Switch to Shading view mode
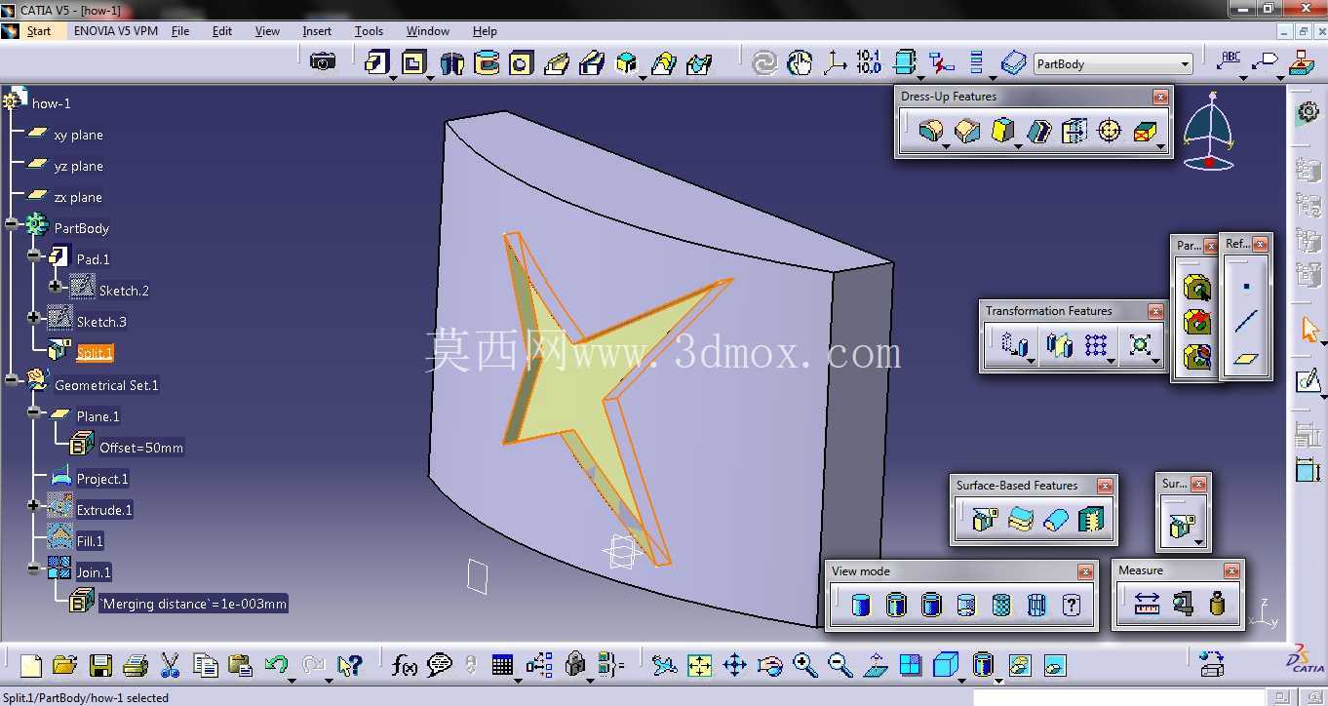Viewport: 1328px width, 706px height. (x=860, y=605)
